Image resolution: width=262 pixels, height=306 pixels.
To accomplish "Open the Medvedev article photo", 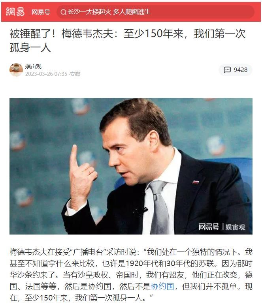I will coord(131,166).
